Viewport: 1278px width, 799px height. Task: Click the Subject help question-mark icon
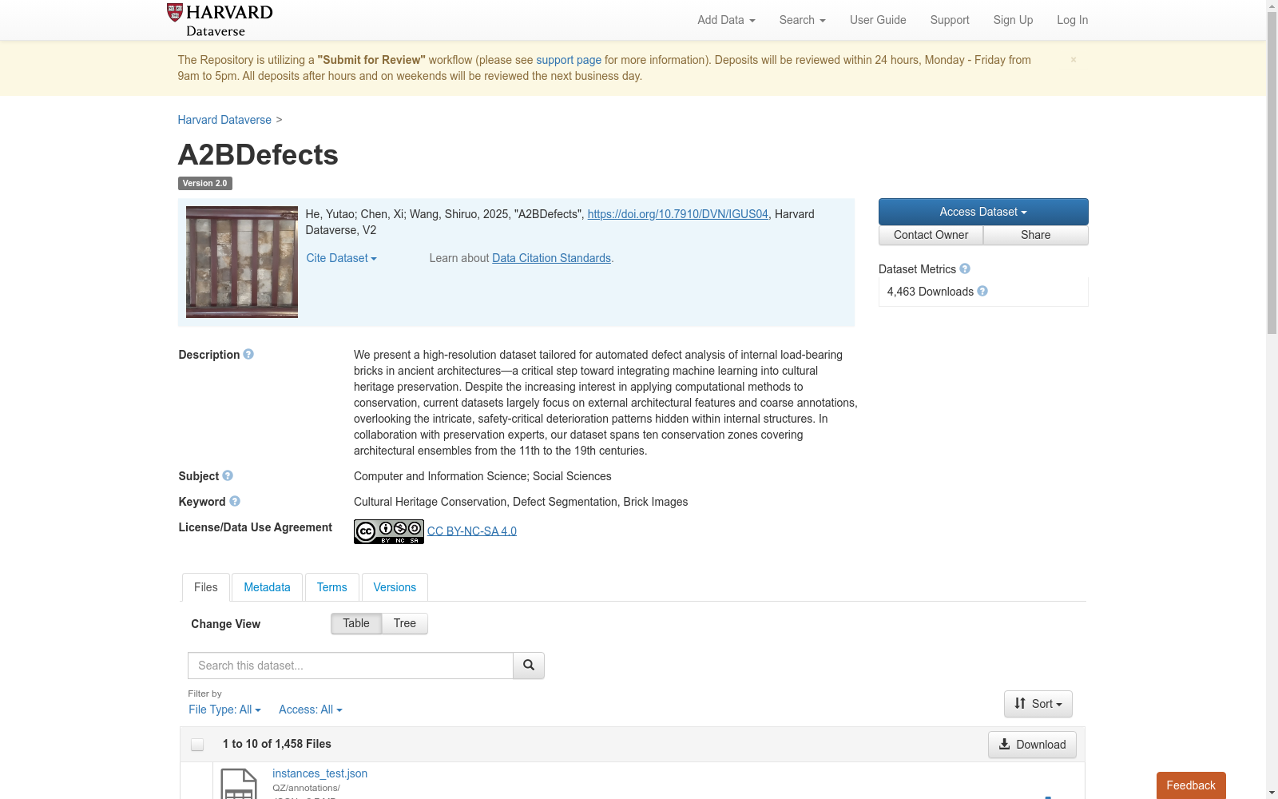click(x=228, y=475)
